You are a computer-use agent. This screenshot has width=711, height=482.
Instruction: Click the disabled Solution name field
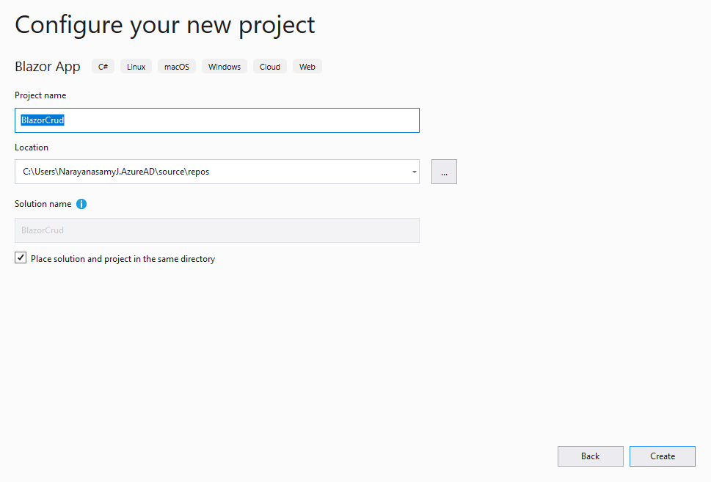[x=216, y=230]
